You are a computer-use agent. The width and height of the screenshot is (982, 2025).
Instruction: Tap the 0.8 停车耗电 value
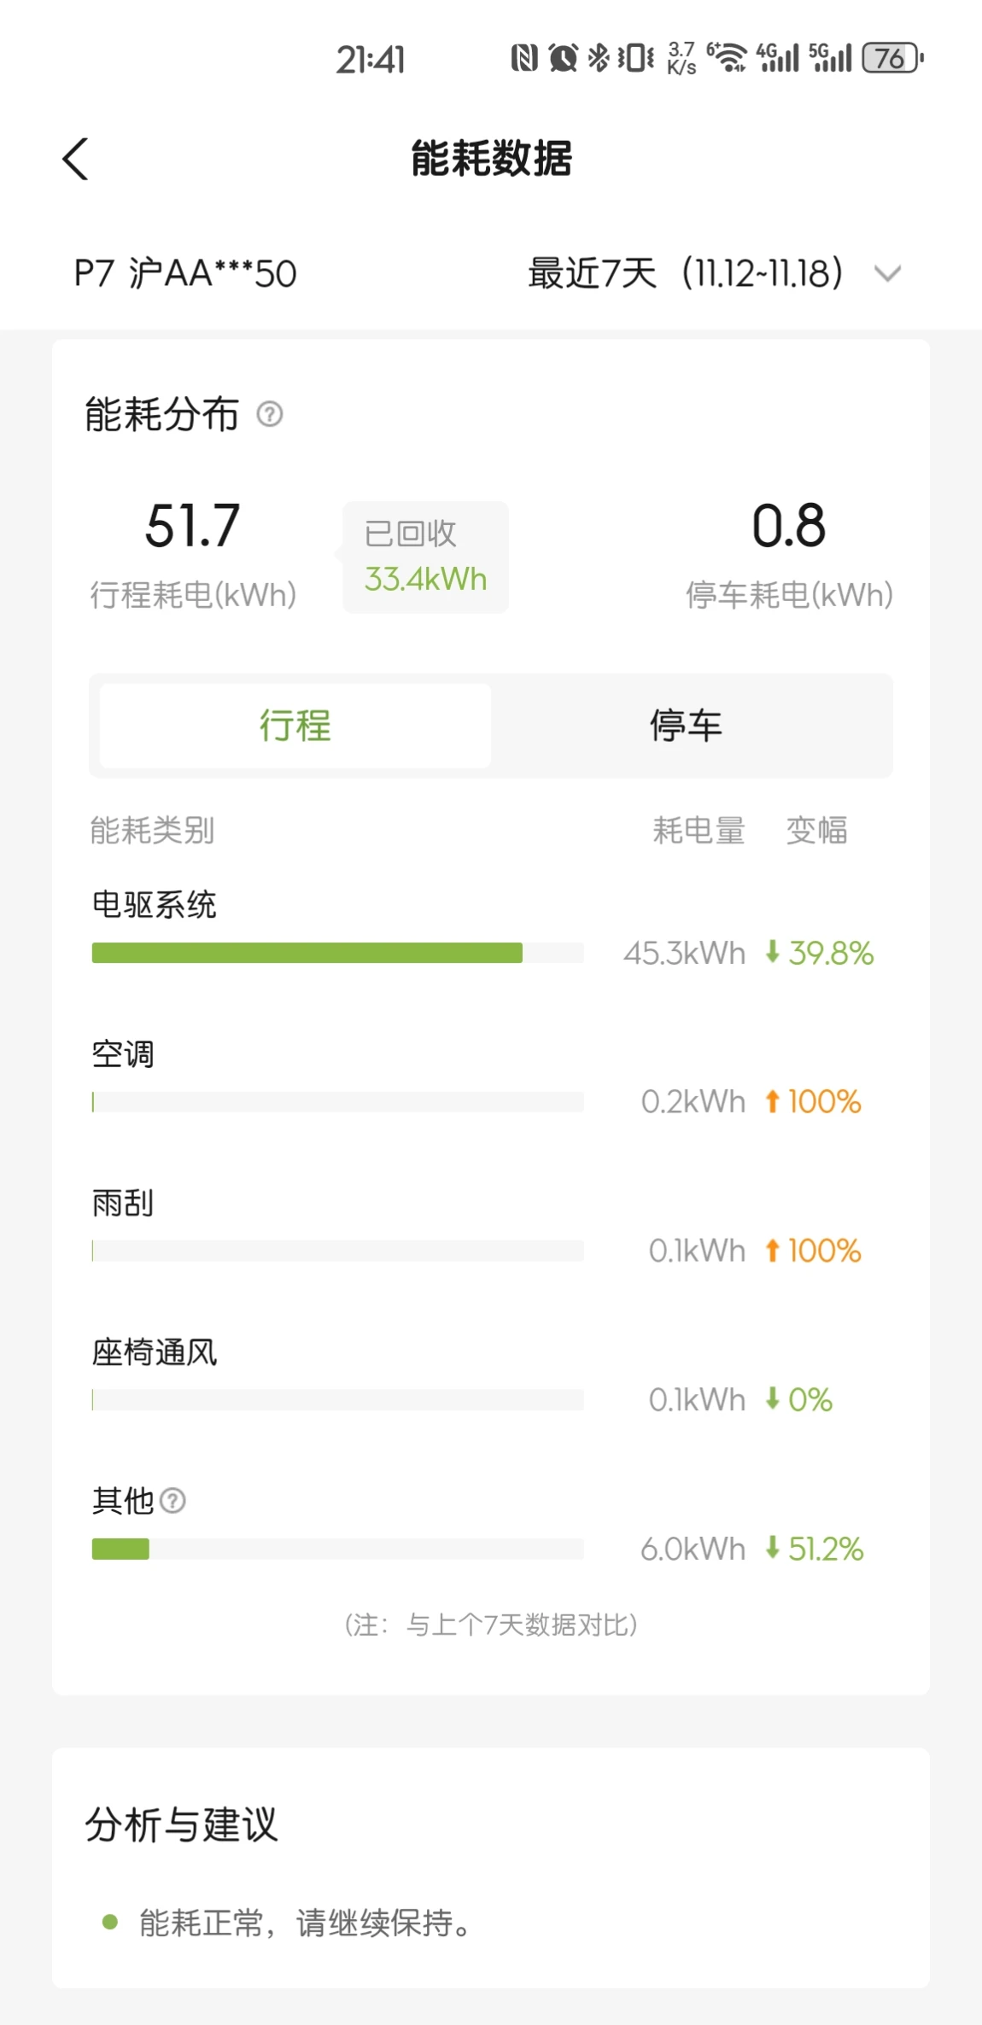(x=789, y=525)
